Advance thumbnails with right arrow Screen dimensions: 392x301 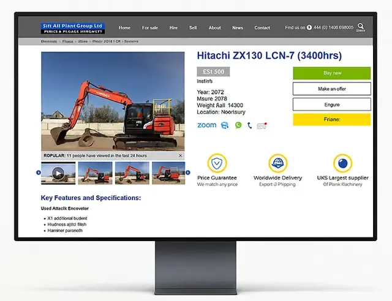[x=188, y=173]
